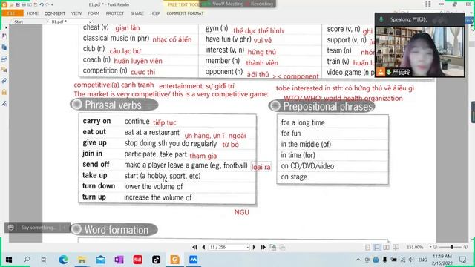The height and width of the screenshot is (267, 475).
Task: Expand the left navigation panel arrow
Action: pyautogui.click(x=6, y=27)
